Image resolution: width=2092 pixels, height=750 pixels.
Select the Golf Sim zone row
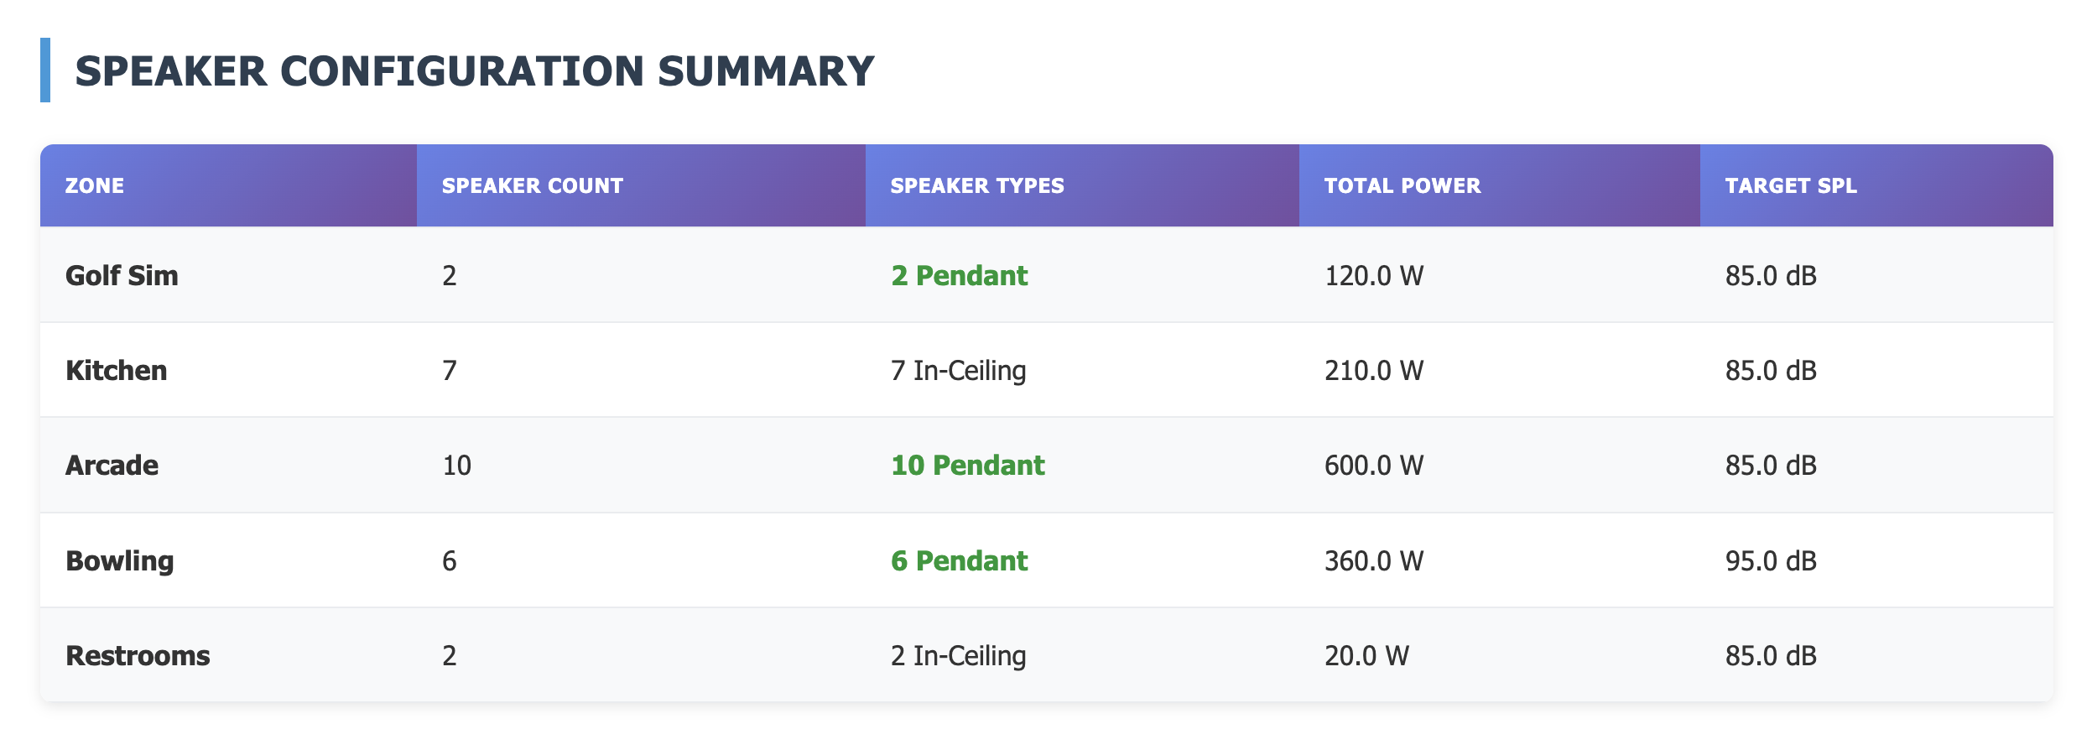point(122,275)
